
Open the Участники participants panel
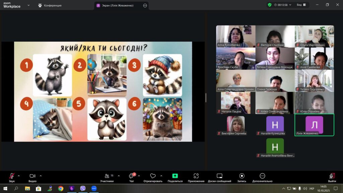107,176
